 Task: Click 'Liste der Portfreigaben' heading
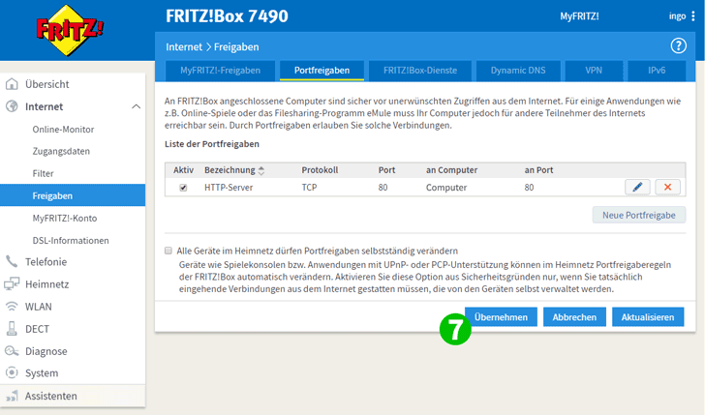pyautogui.click(x=212, y=144)
